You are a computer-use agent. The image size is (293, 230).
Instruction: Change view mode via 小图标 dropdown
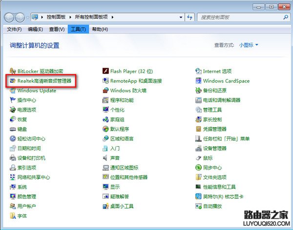pos(249,45)
